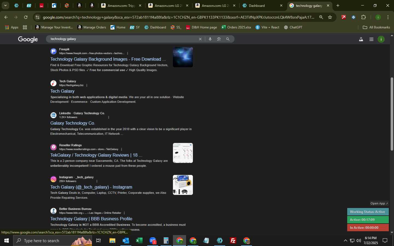Clear the Google search box text
394x246 pixels.
point(200,39)
